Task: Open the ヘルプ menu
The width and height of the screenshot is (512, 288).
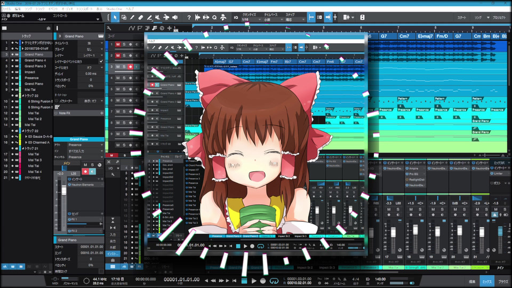Action: click(130, 9)
